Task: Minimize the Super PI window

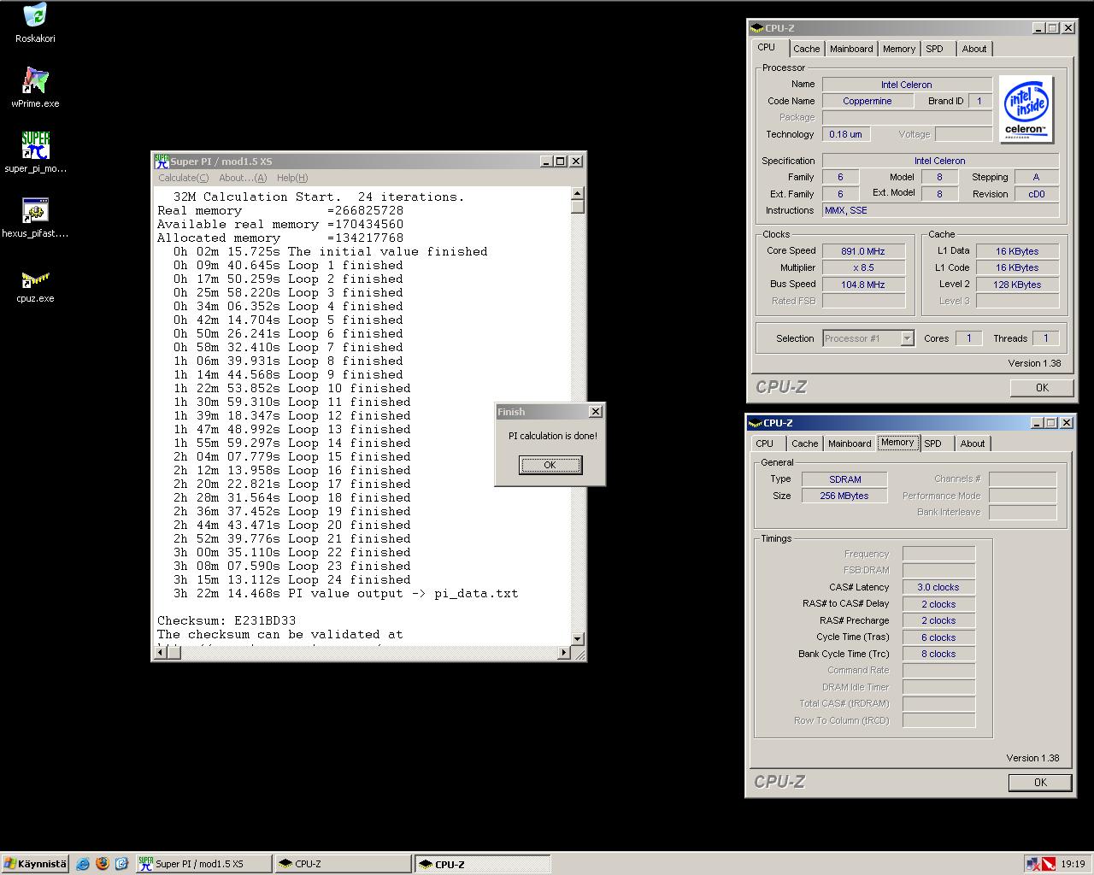Action: 546,161
